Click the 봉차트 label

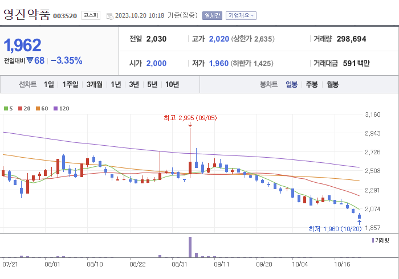(268, 84)
